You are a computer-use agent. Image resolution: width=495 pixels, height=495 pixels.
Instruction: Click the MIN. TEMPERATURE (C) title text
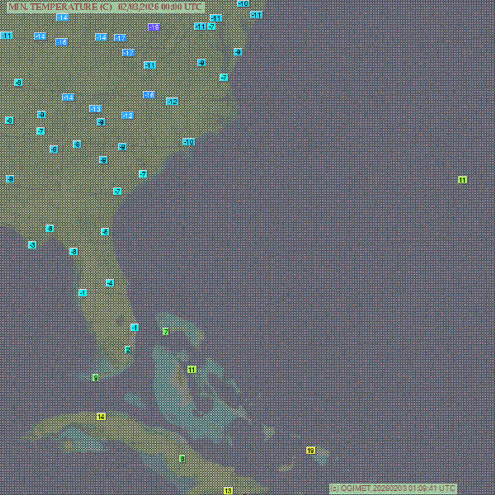(59, 7)
